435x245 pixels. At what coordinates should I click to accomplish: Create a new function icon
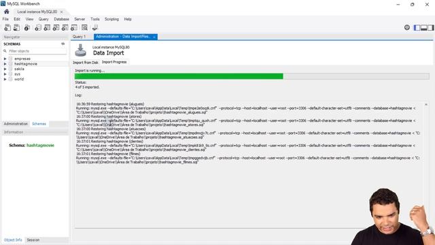[74, 27]
